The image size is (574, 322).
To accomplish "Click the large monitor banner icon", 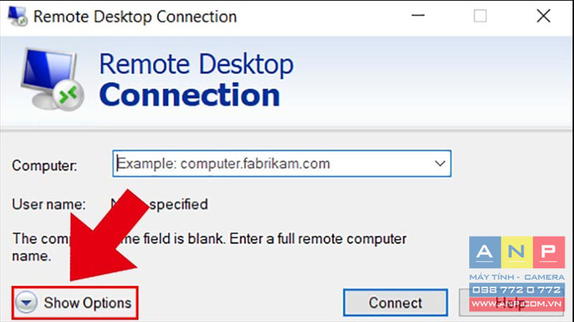I will click(52, 80).
